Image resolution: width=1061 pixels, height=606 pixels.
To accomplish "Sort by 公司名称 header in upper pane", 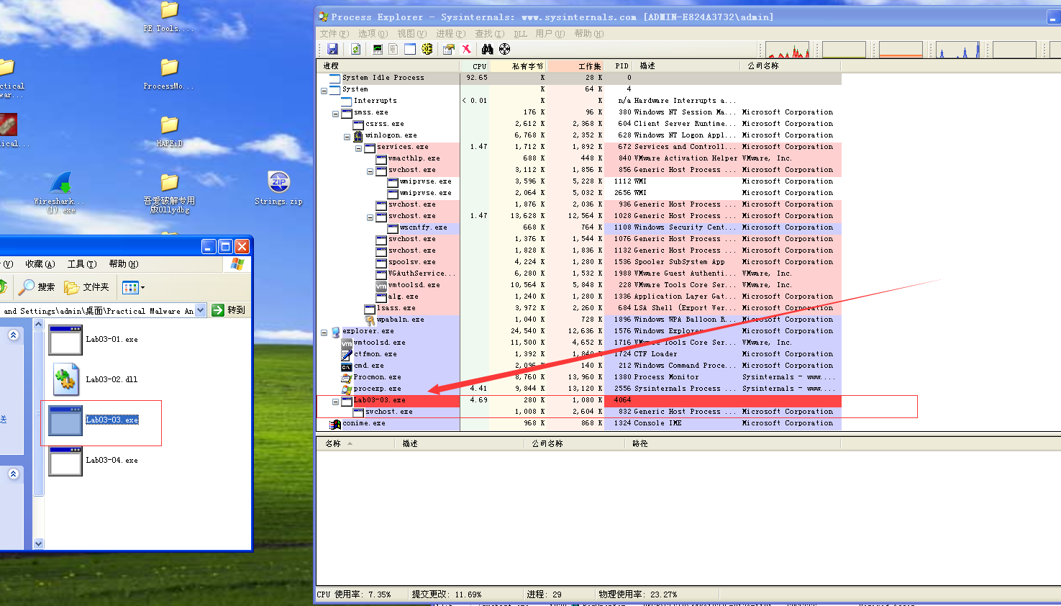I will point(791,65).
